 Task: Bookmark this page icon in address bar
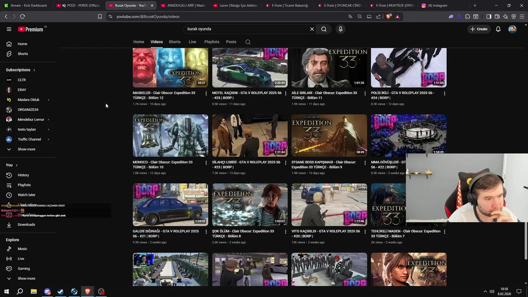pos(100,16)
